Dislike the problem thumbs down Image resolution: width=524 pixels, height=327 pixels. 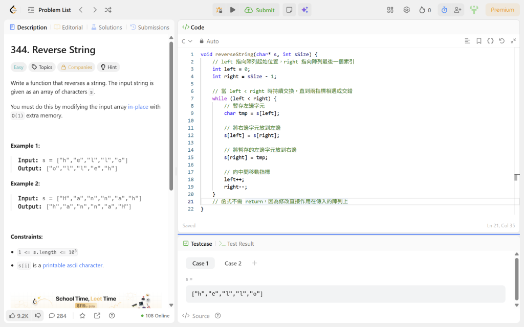click(38, 316)
